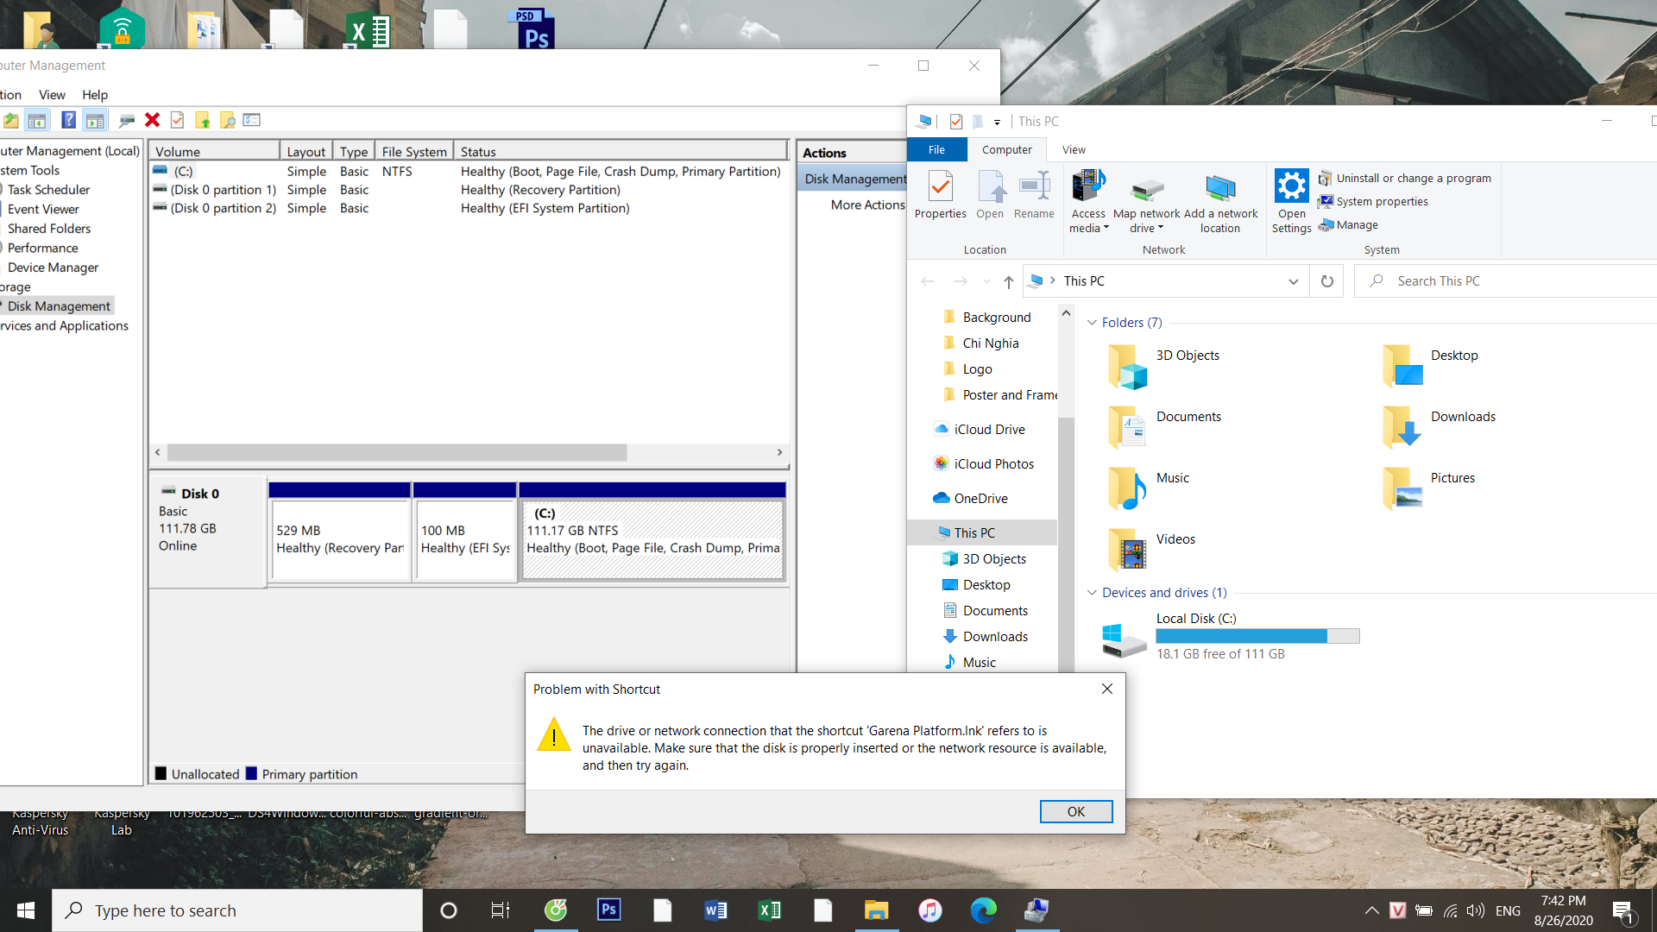Screen dimensions: 1657x932
Task: Switch to the View ribbon tab
Action: tap(1074, 149)
